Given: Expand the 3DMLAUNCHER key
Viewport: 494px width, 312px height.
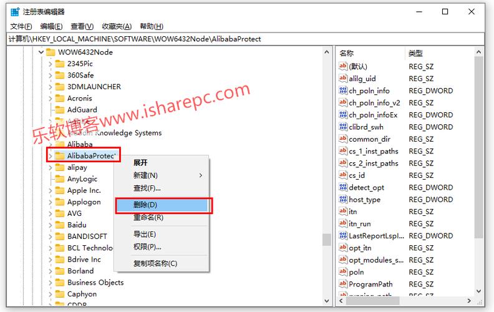Looking at the screenshot, I should coord(51,87).
